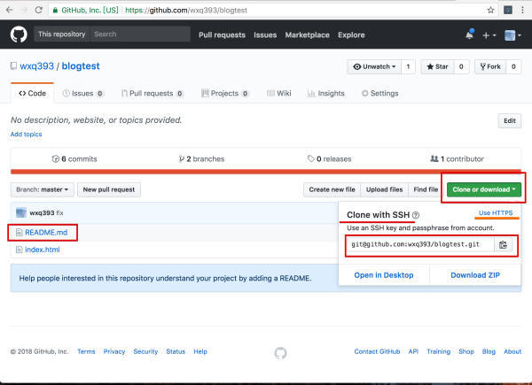
Task: Open the Privacy footer link
Action: (x=114, y=351)
